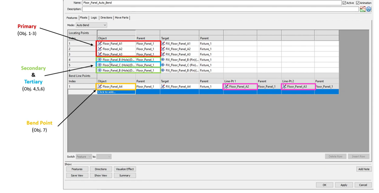This screenshot has height=193, width=379.
Task: Click the frame icon beside Floor_Panel_A1
Action: [99, 44]
